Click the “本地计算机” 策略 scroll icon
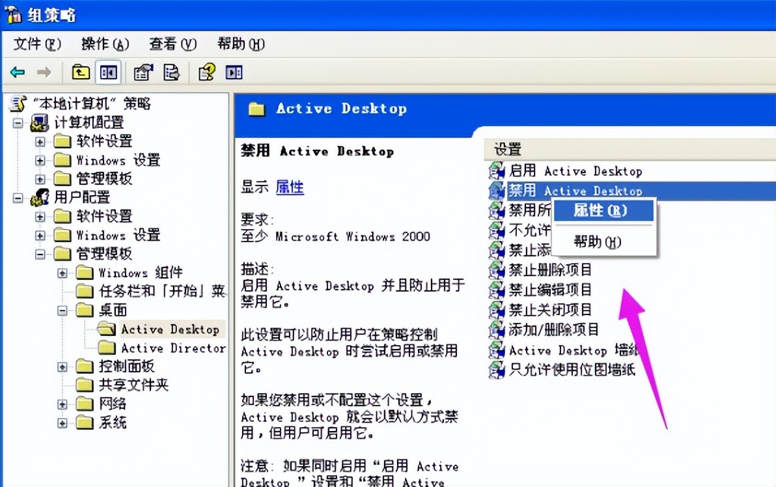The image size is (776, 487). (x=18, y=104)
